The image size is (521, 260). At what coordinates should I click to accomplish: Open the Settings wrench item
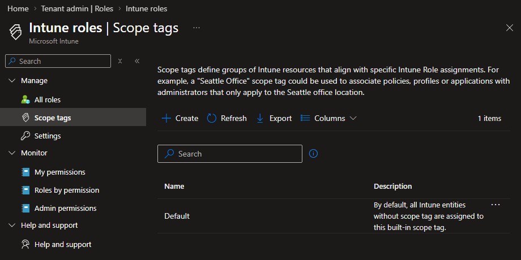pyautogui.click(x=47, y=136)
